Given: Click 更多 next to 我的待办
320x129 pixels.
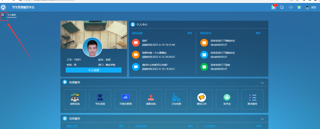Looking at the screenshot, I should pos(258,33).
